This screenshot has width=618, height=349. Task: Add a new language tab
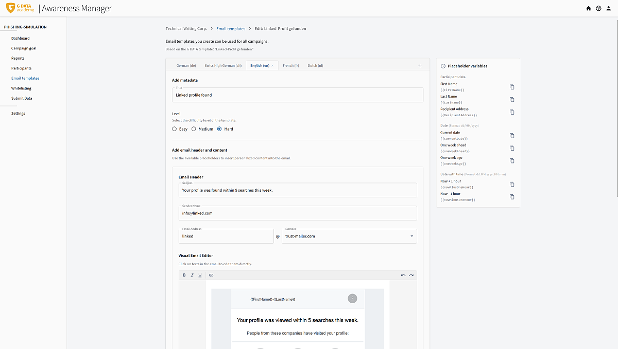coord(420,66)
